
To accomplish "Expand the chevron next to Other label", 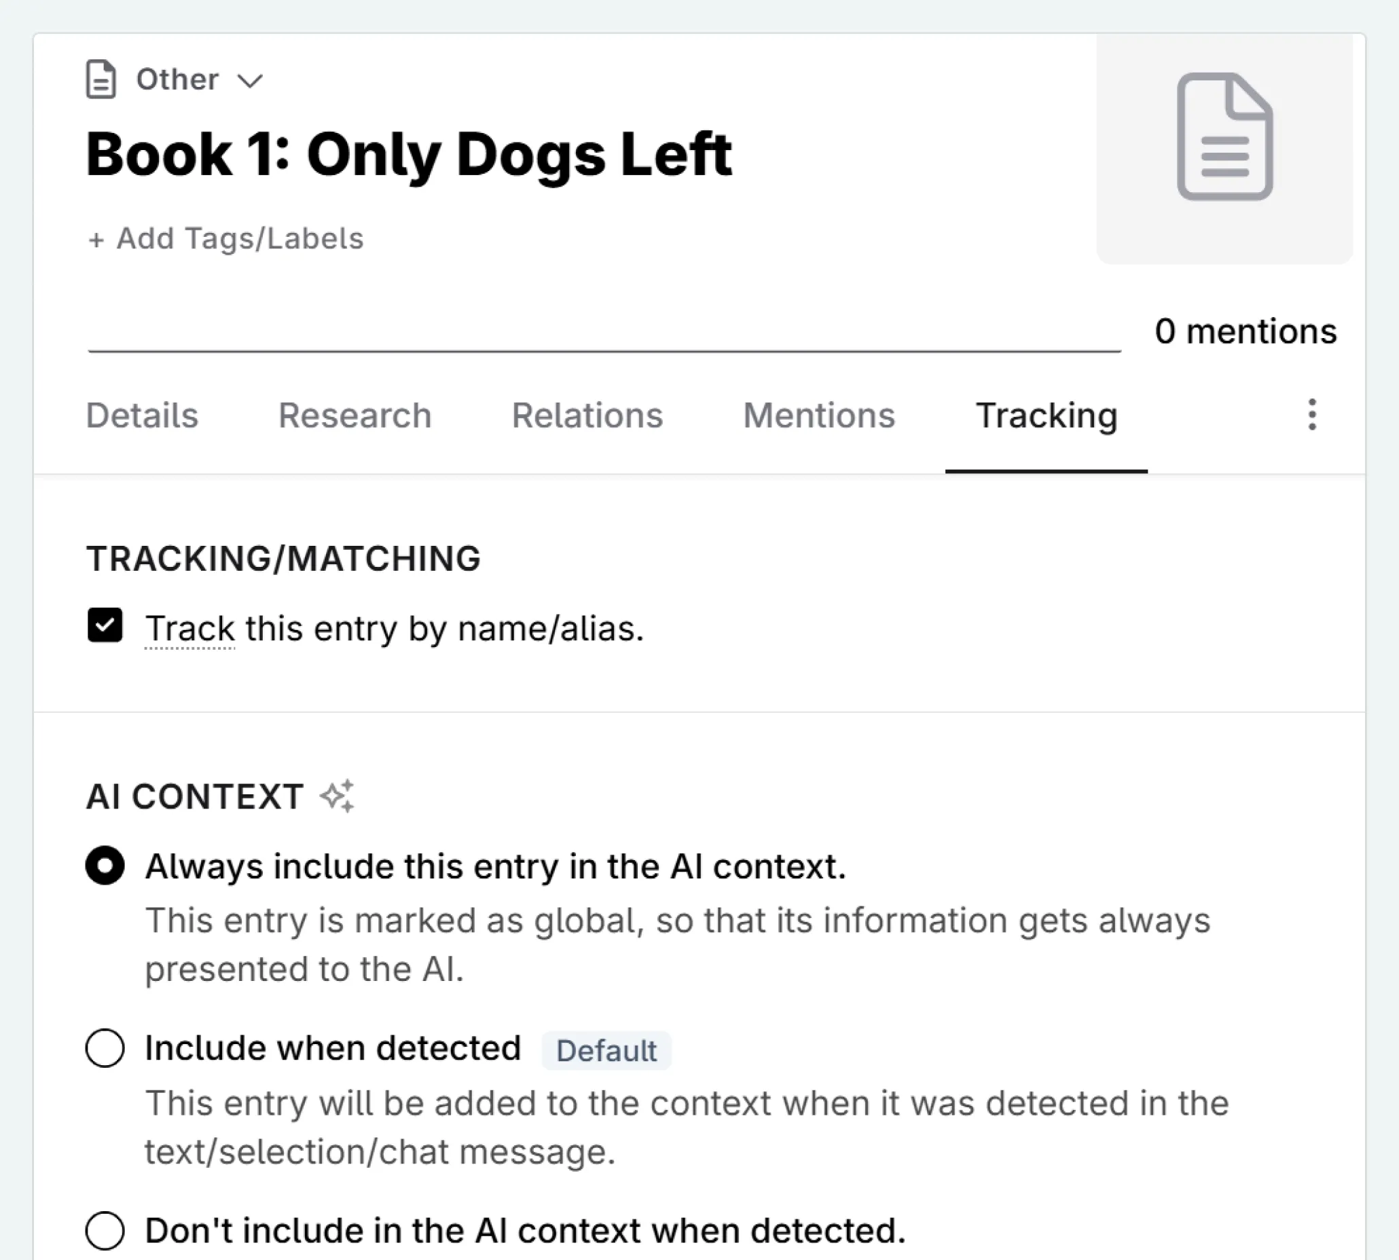I will point(250,80).
